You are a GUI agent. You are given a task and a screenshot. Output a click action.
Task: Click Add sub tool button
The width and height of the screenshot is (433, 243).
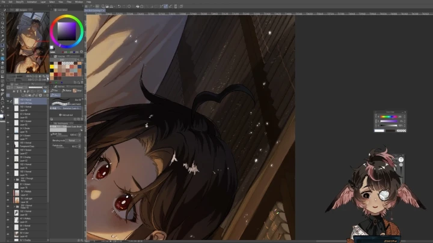click(x=66, y=114)
